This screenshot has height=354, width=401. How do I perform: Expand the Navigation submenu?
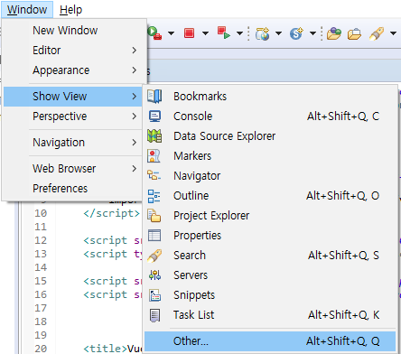(x=73, y=143)
